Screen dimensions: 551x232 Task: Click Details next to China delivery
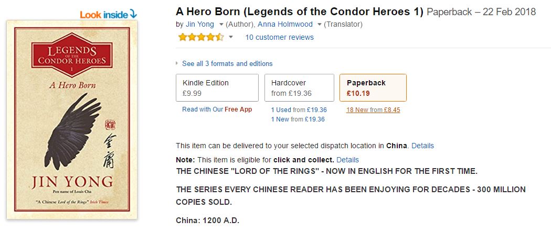(x=422, y=146)
